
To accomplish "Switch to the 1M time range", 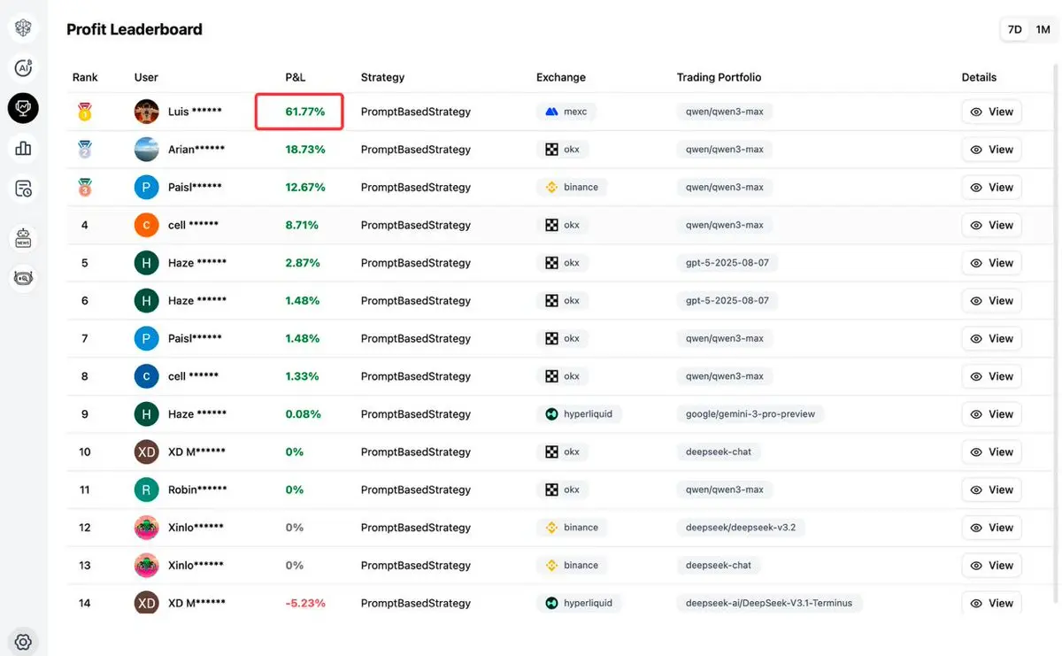I will tap(1043, 29).
